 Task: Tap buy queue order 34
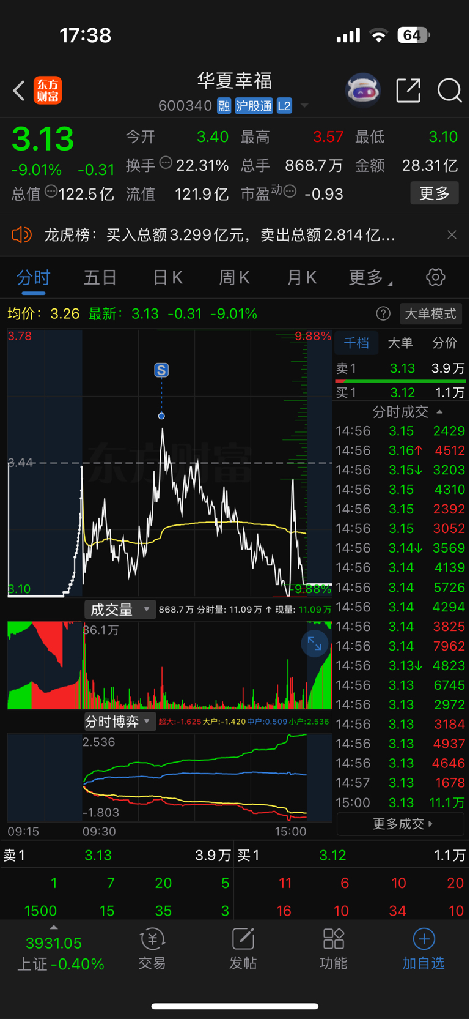tap(398, 911)
